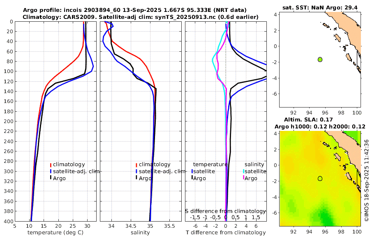The width and height of the screenshot is (370, 238).
Task: Click the red climatology marker in salinity legend
Action: 136,165
